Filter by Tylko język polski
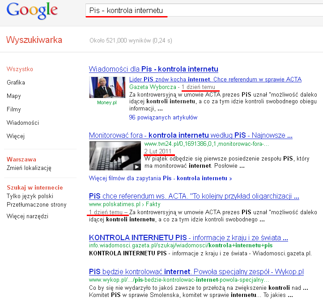Viewport: 323px width, 305px height. pos(30,196)
